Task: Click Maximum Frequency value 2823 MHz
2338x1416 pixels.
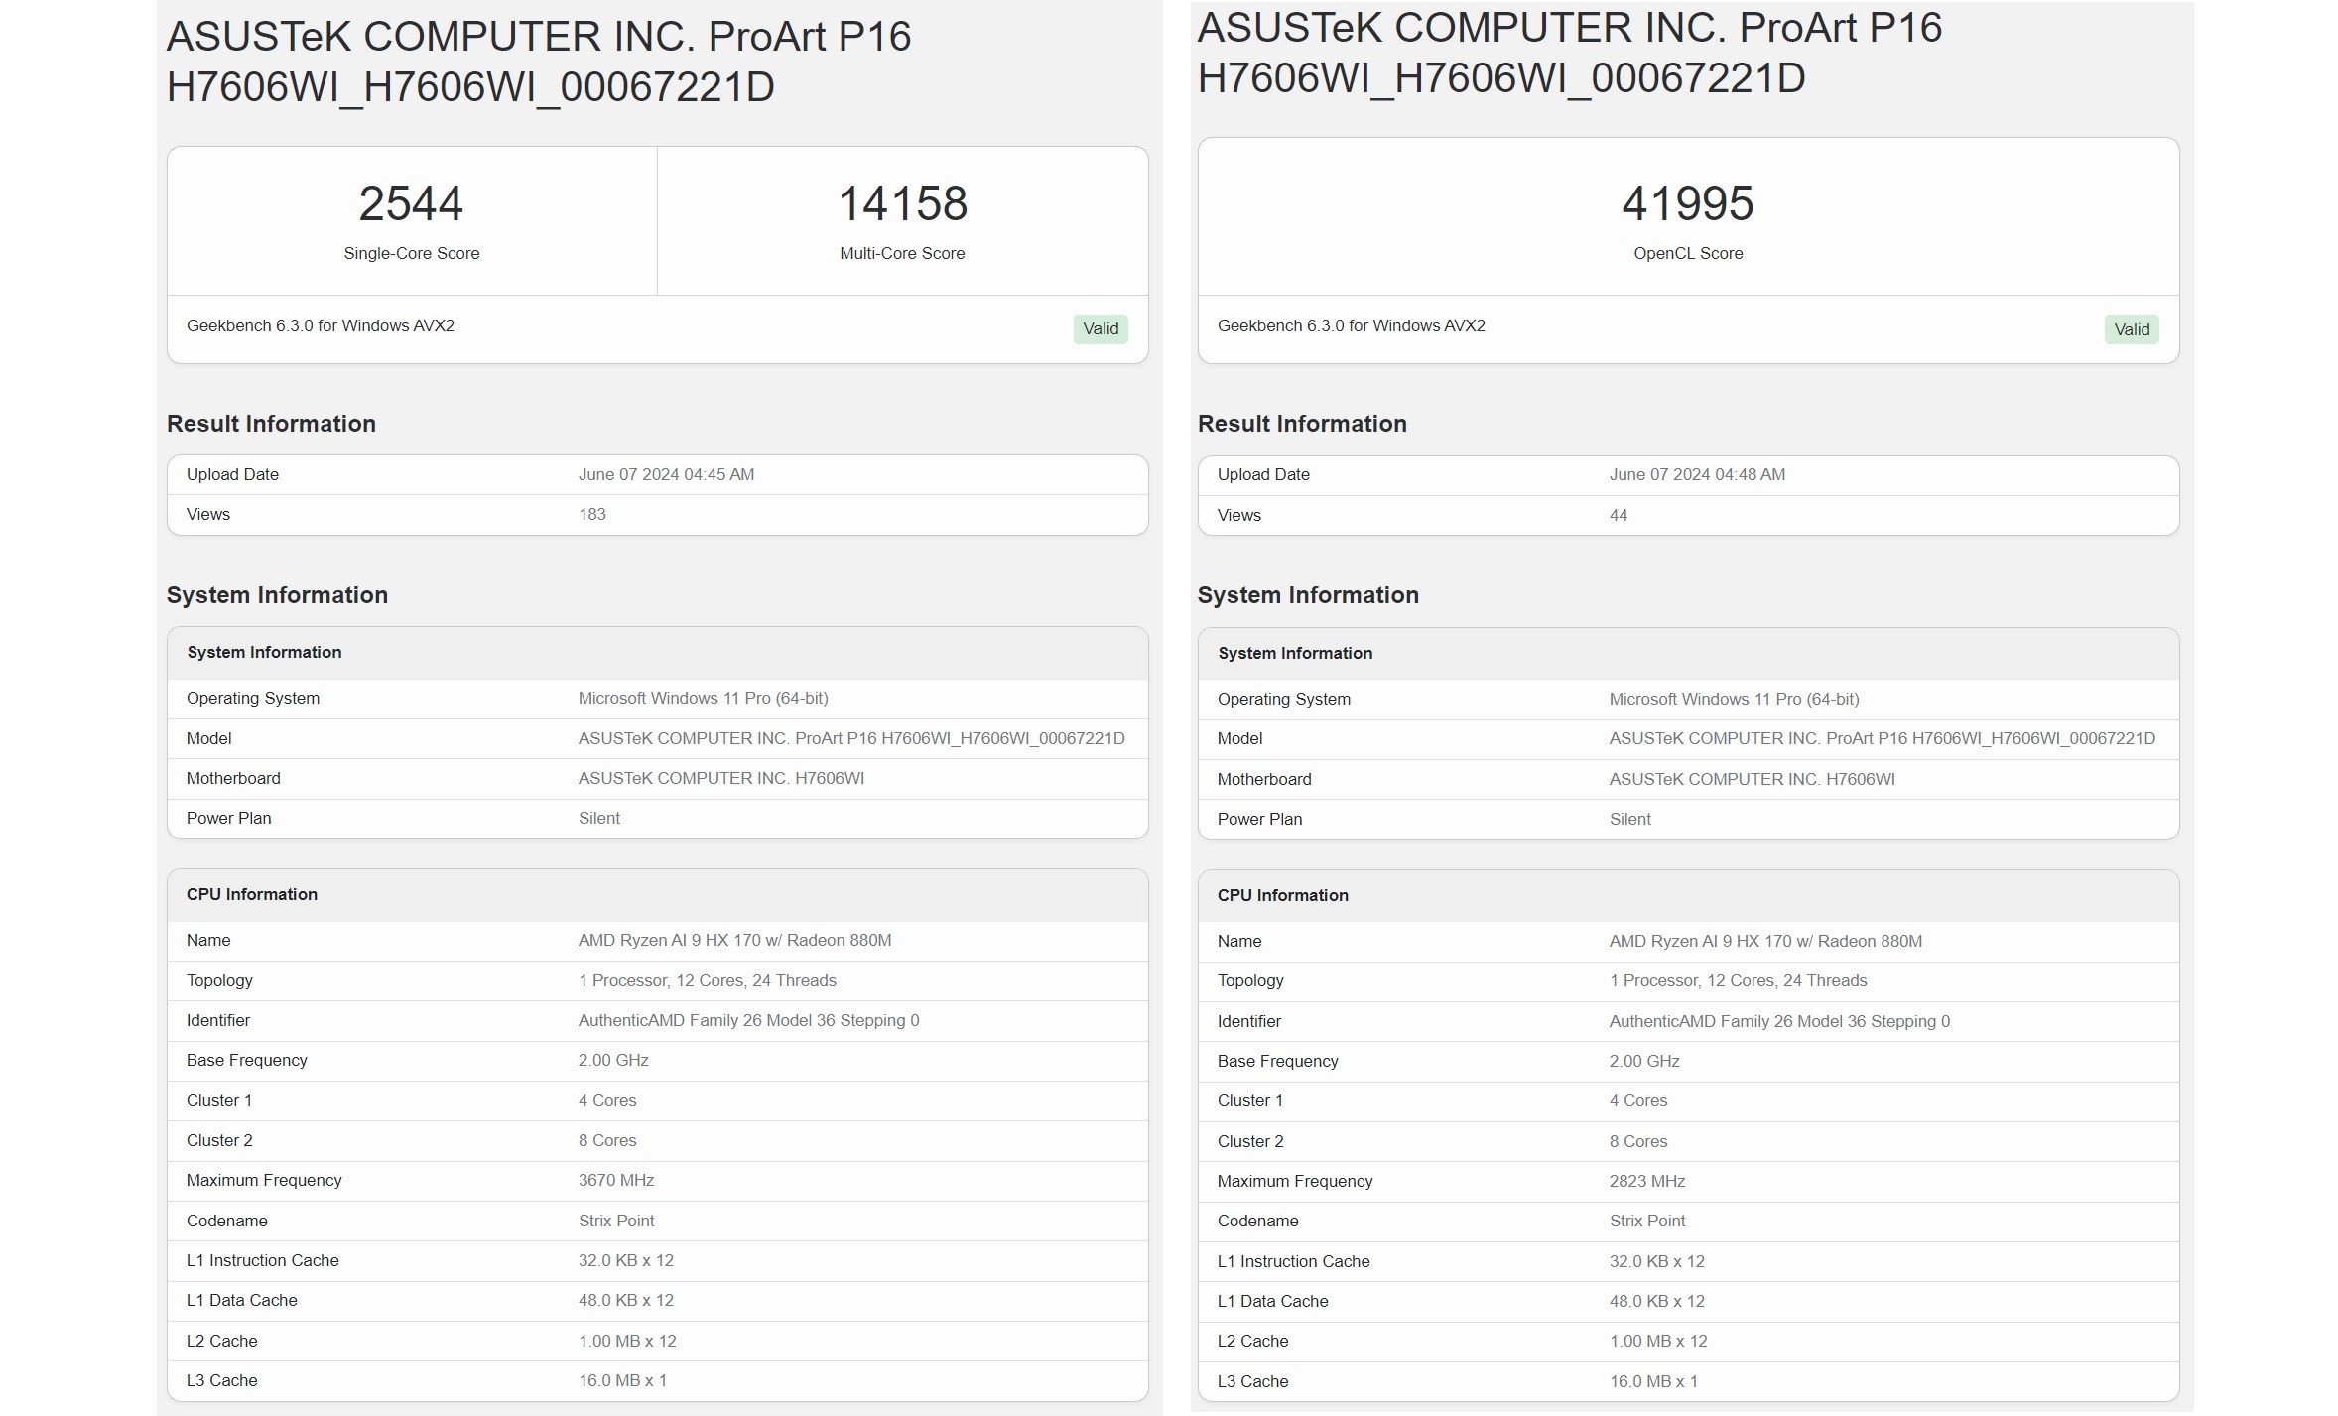Action: coord(1646,1181)
